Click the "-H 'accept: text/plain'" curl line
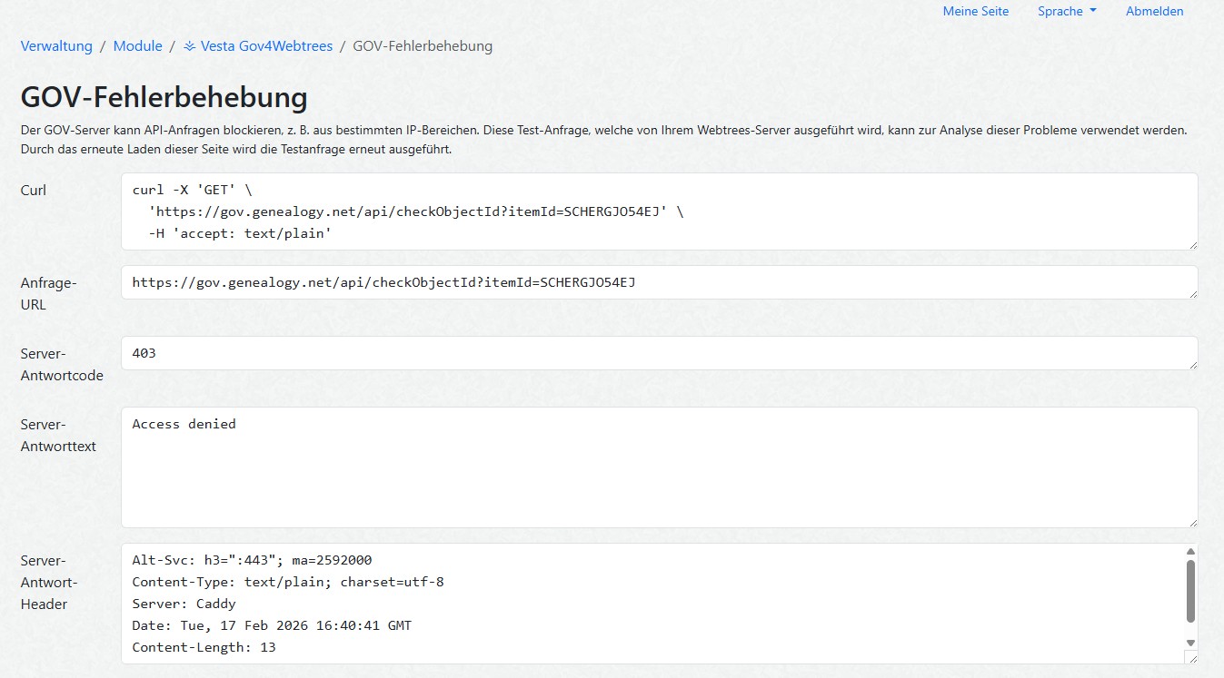This screenshot has width=1224, height=678. (x=240, y=233)
